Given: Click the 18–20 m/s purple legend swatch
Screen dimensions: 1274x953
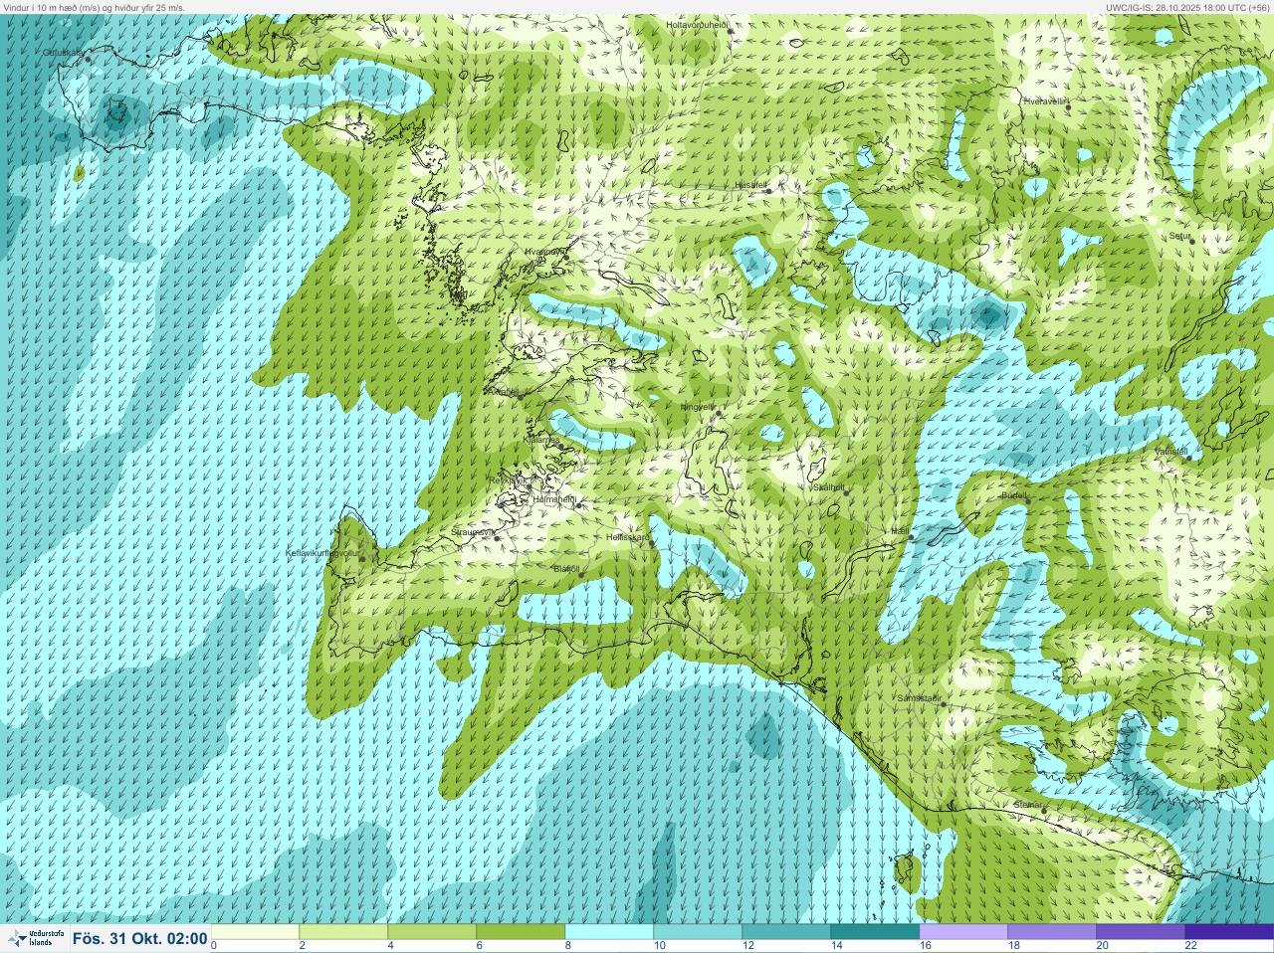Looking at the screenshot, I should point(1052,932).
